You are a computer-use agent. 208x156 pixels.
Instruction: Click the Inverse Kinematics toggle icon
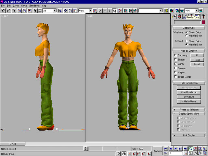pyautogui.click(x=120, y=11)
